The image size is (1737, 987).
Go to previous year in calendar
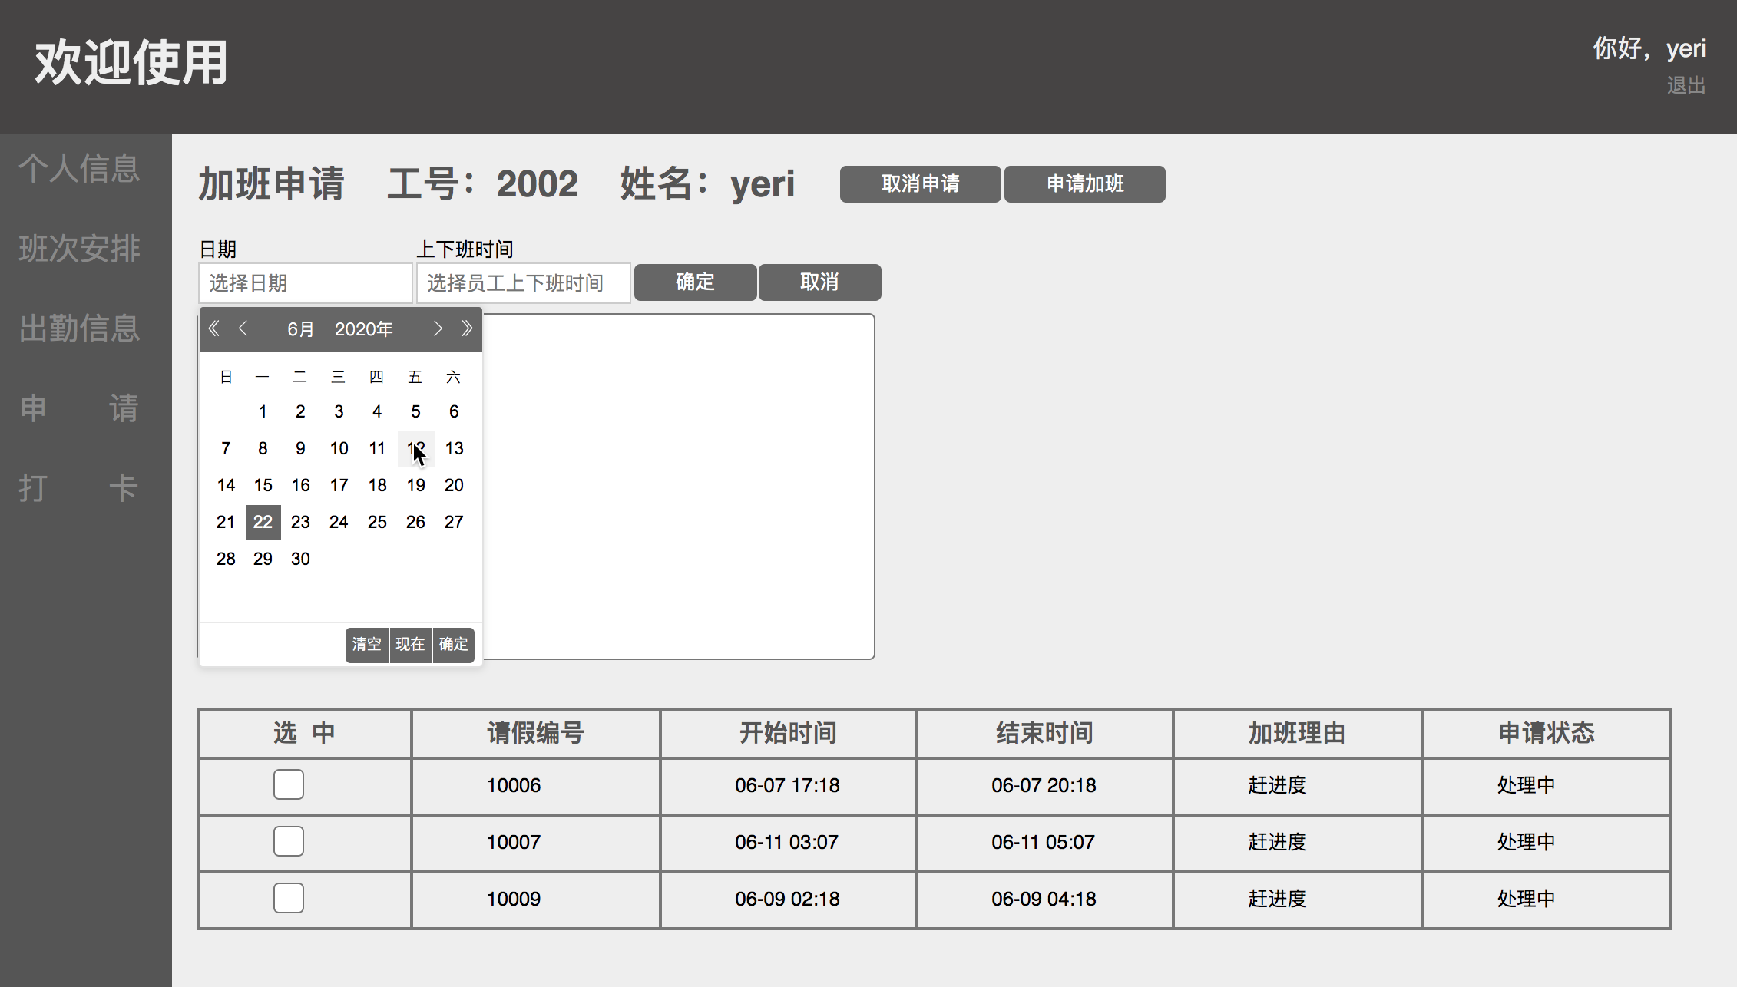click(214, 329)
